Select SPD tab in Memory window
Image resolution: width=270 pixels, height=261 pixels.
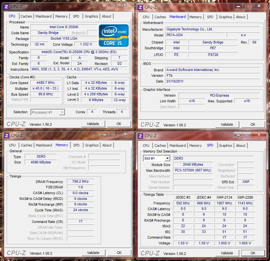76,145
